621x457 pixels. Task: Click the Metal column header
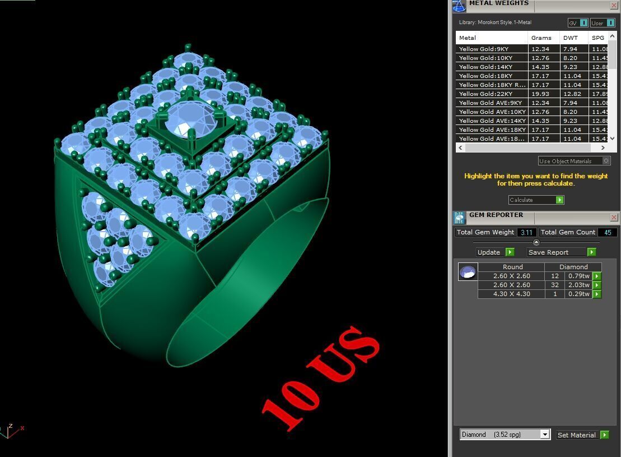tap(492, 38)
